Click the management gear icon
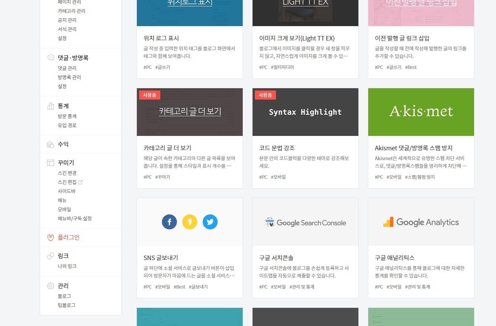 click(x=51, y=286)
